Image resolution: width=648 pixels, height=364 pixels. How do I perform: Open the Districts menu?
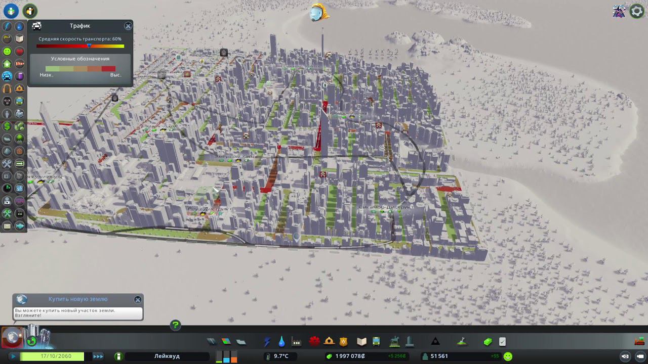coord(241,342)
